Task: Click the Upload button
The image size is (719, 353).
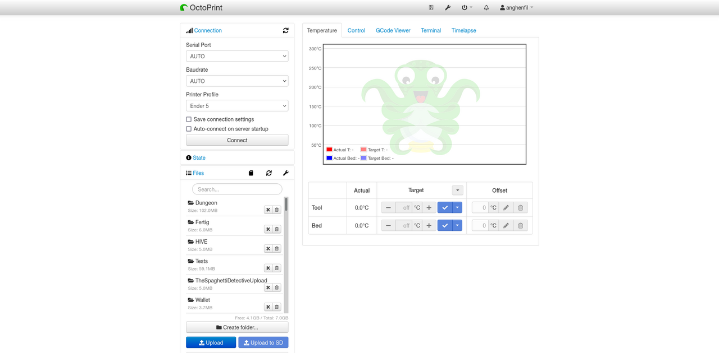Action: click(x=211, y=342)
